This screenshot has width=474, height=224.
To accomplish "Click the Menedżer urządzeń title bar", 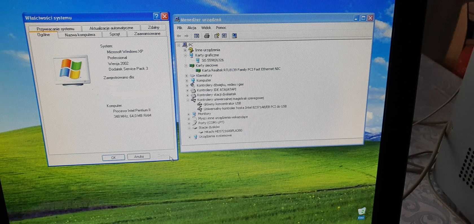I will 274,19.
